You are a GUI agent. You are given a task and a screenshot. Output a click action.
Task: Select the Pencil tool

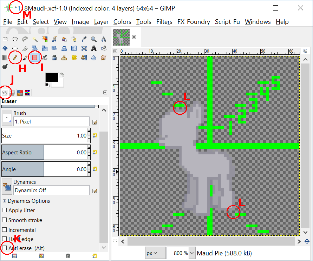point(15,58)
